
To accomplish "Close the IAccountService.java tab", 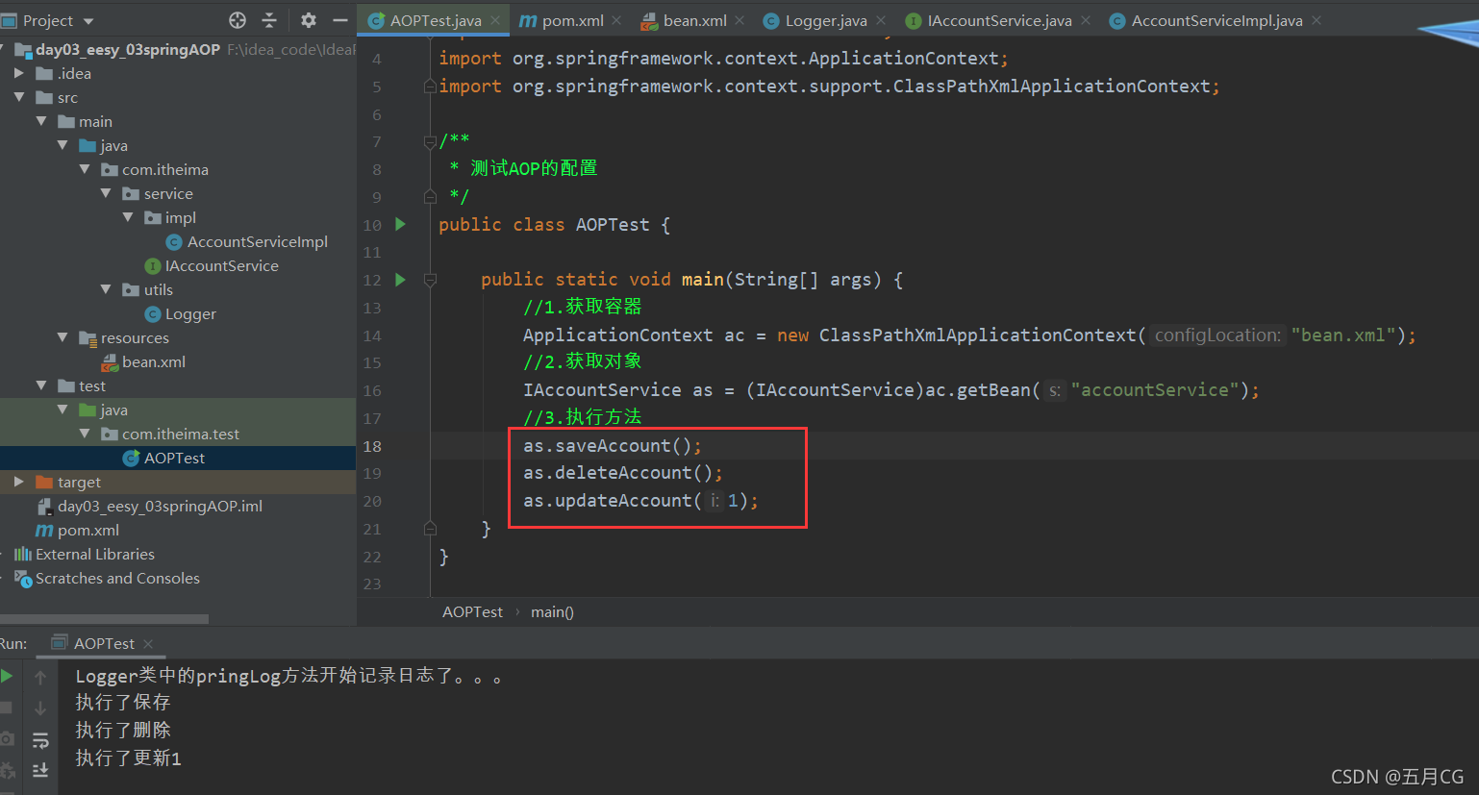I will pos(1086,20).
